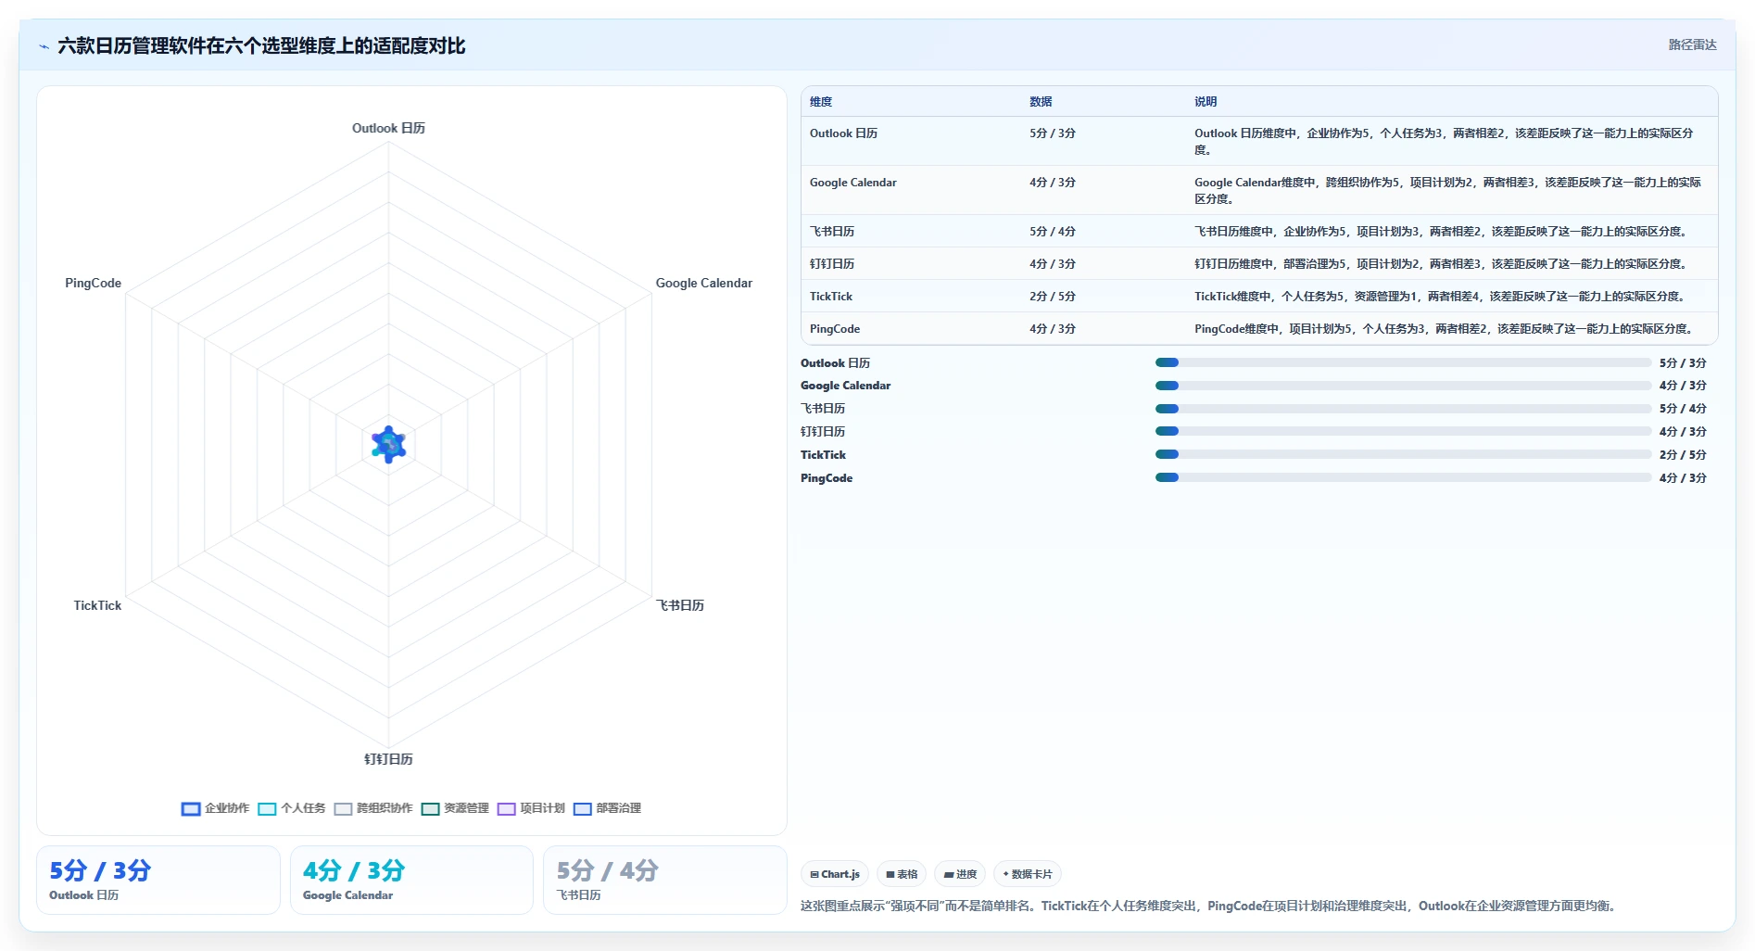Screen dimensions: 1755x951
Task: Click the 维度 column header
Action: point(821,102)
